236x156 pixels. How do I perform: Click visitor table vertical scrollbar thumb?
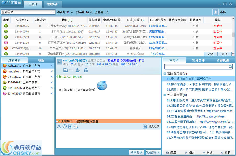pos(233,35)
